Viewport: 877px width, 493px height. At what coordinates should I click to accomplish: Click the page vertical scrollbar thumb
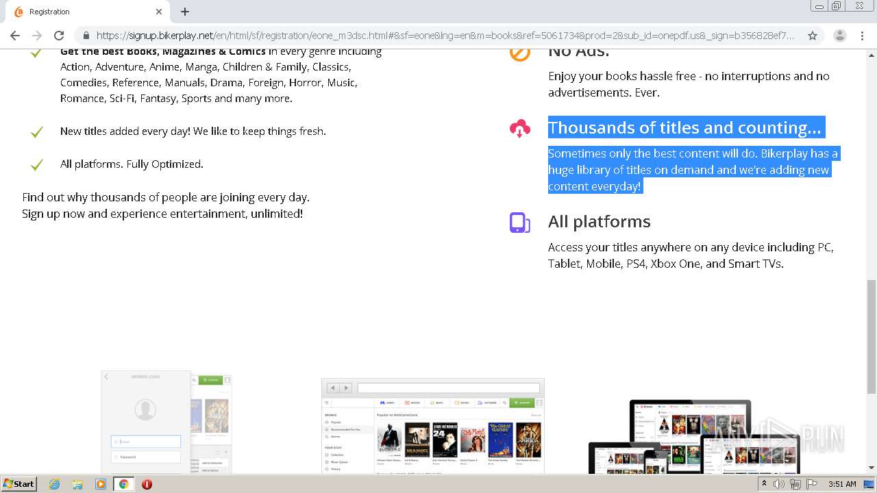coord(872,336)
